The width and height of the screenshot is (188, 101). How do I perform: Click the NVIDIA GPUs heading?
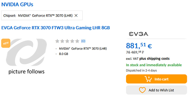[17, 4]
